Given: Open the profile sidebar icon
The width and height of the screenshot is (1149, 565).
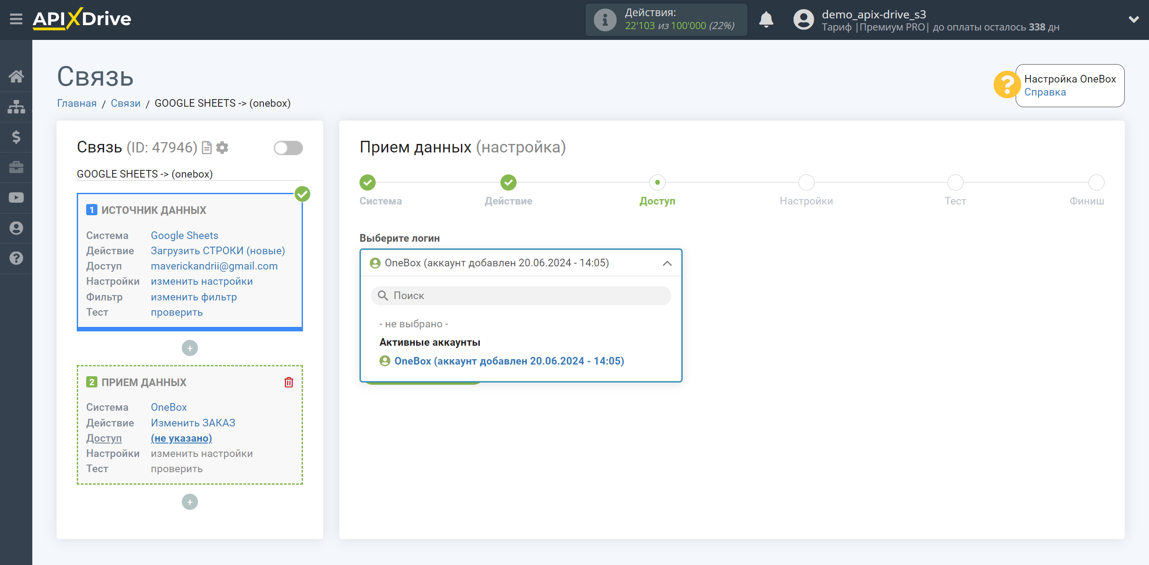Looking at the screenshot, I should point(16,228).
